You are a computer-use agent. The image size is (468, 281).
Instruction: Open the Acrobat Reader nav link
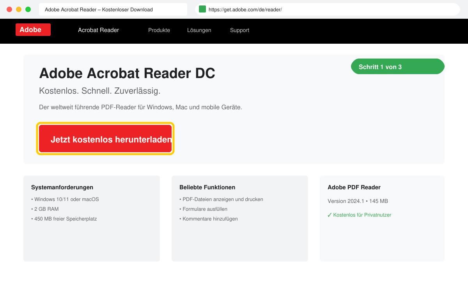98,30
